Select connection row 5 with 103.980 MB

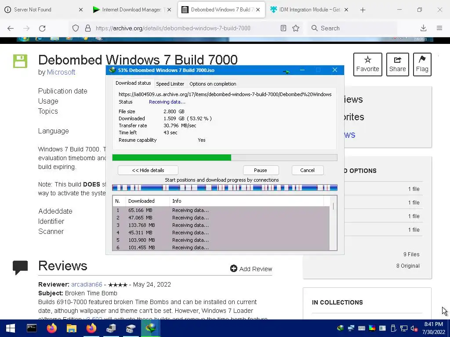[221, 240]
